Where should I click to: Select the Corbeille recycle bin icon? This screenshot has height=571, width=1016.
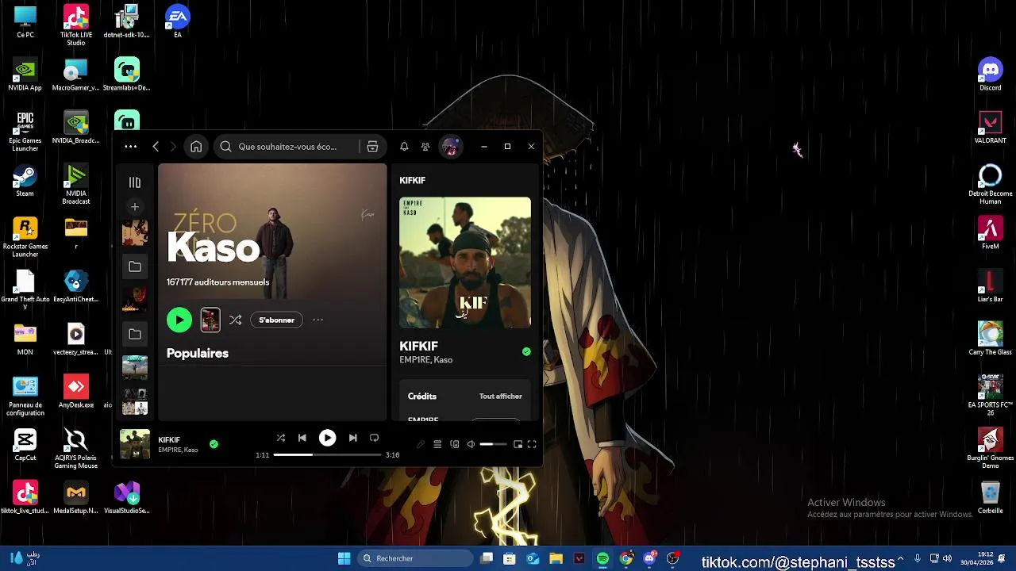(991, 497)
